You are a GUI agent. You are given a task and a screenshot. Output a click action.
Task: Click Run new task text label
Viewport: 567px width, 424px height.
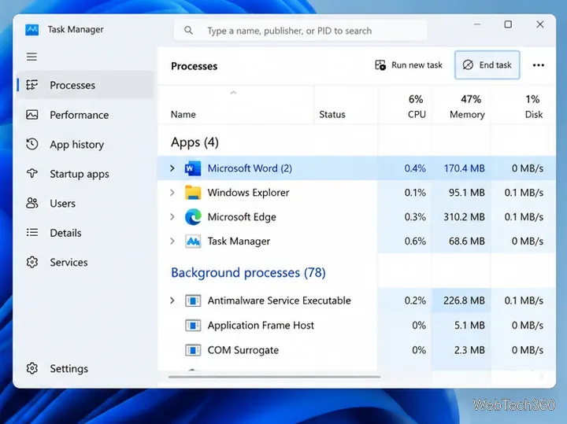coord(417,65)
